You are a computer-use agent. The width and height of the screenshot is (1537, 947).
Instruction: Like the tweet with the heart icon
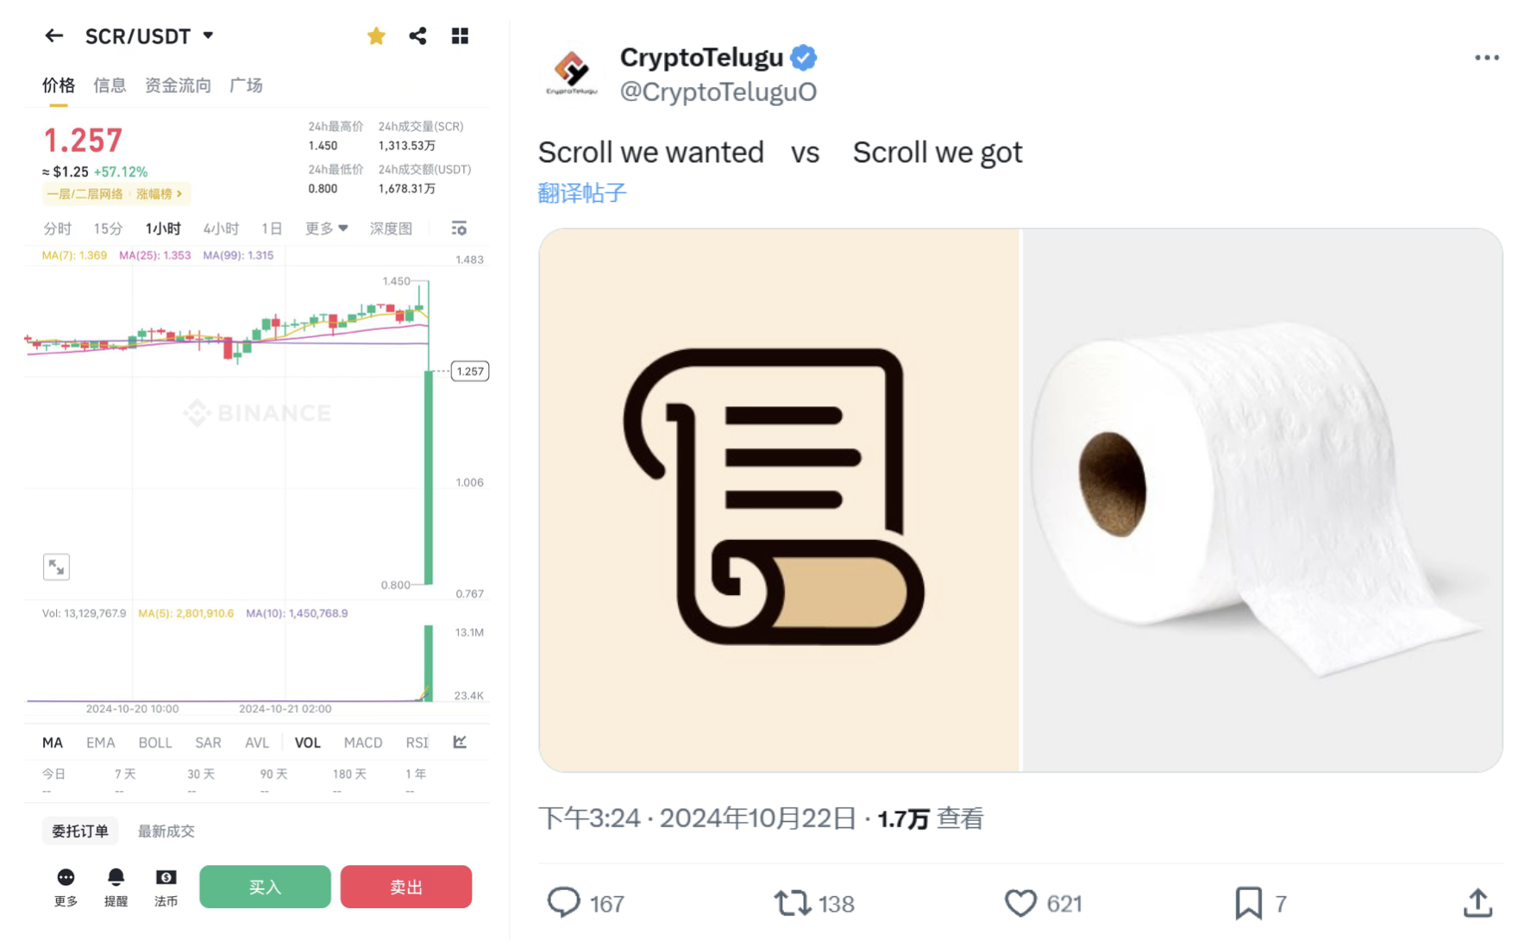(1020, 903)
